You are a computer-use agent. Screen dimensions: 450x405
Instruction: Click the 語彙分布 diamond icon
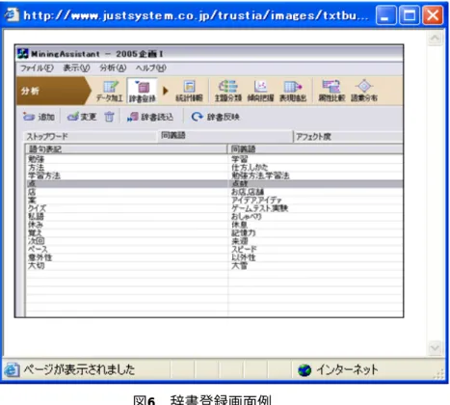pos(363,91)
